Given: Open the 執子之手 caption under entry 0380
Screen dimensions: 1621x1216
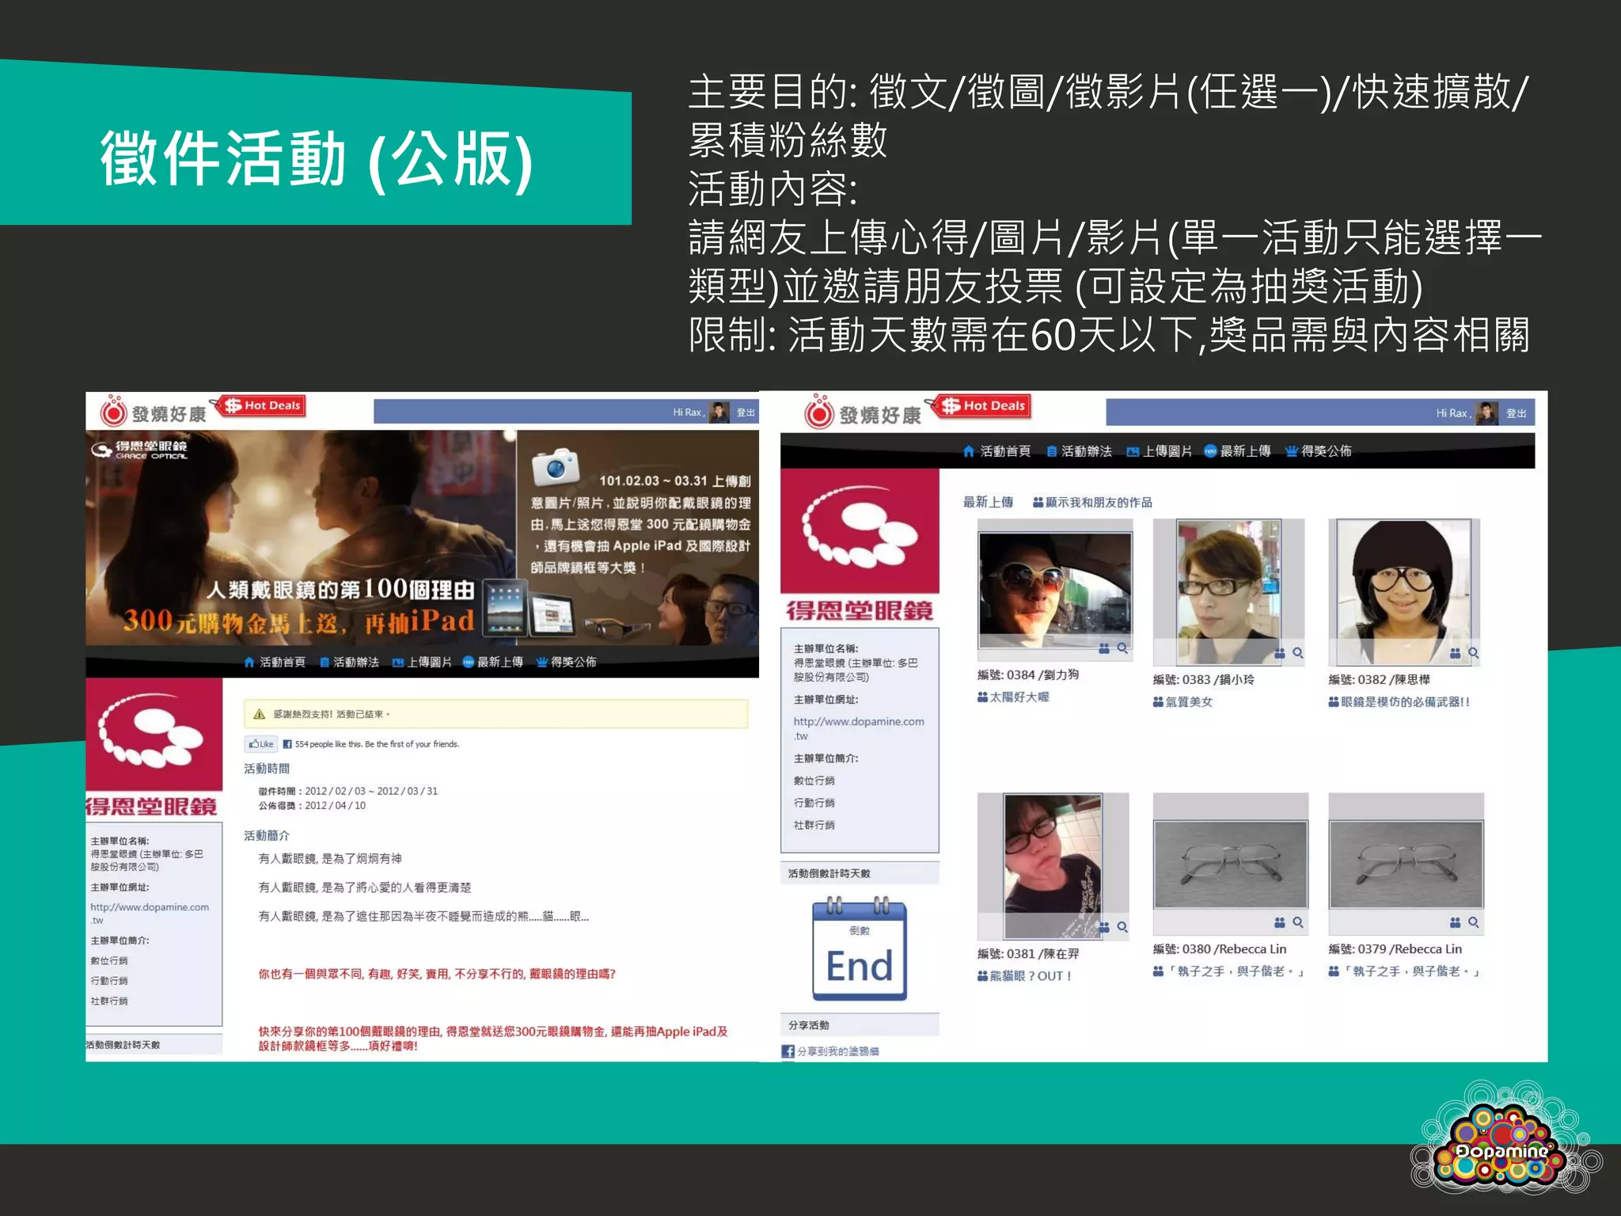Looking at the screenshot, I should (x=1229, y=971).
